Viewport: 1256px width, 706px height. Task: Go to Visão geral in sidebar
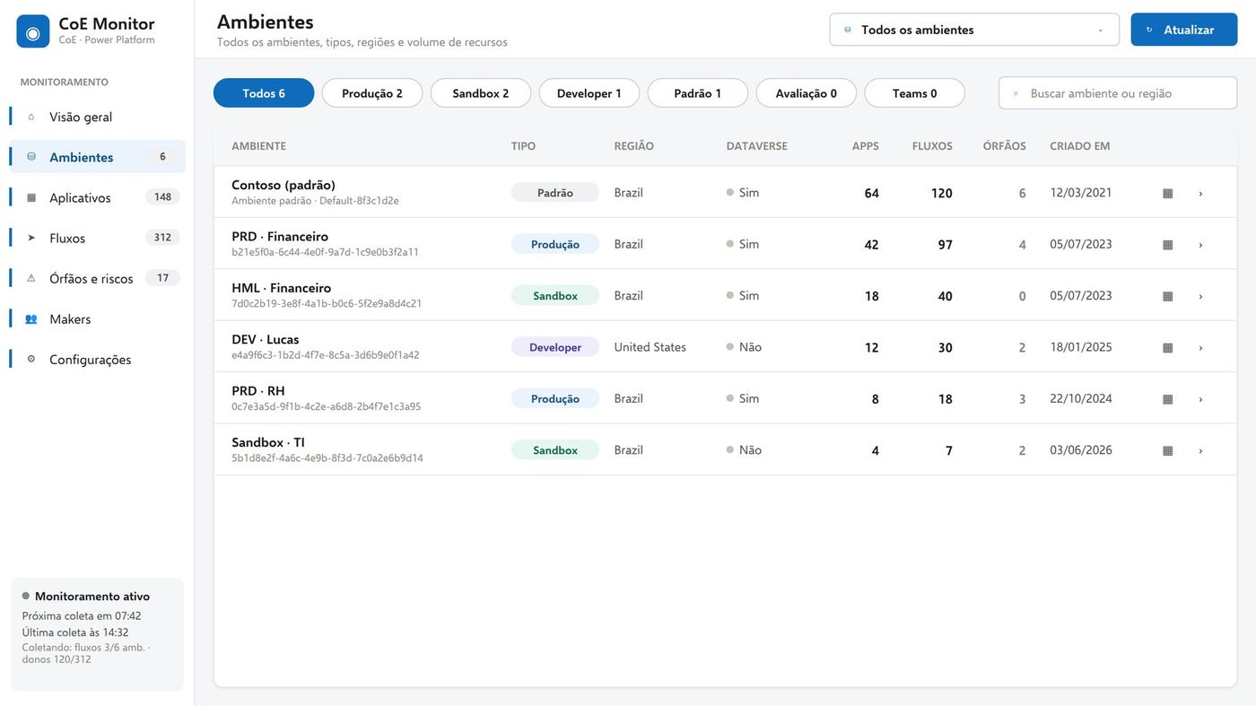tap(97, 117)
